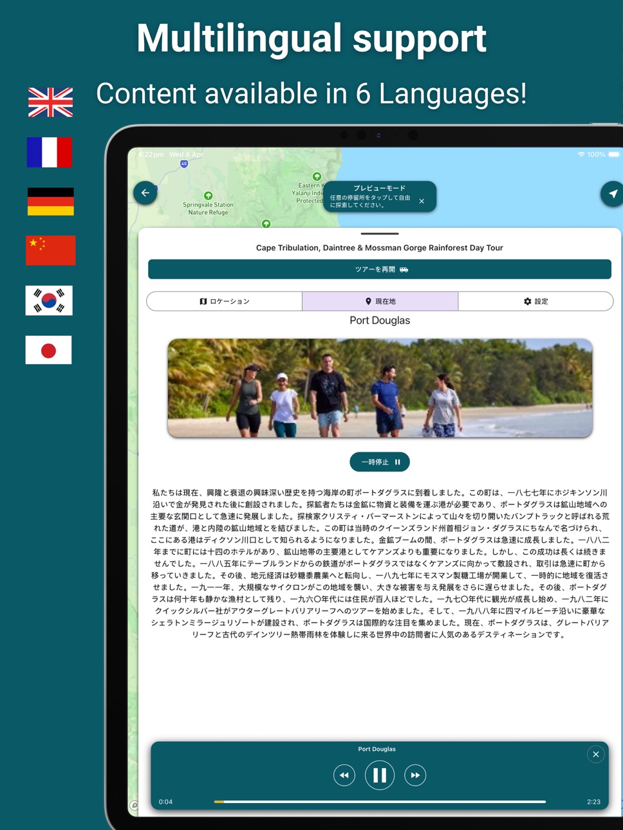Tap the total duration 2:23 label
This screenshot has height=830, width=623.
coord(593,802)
